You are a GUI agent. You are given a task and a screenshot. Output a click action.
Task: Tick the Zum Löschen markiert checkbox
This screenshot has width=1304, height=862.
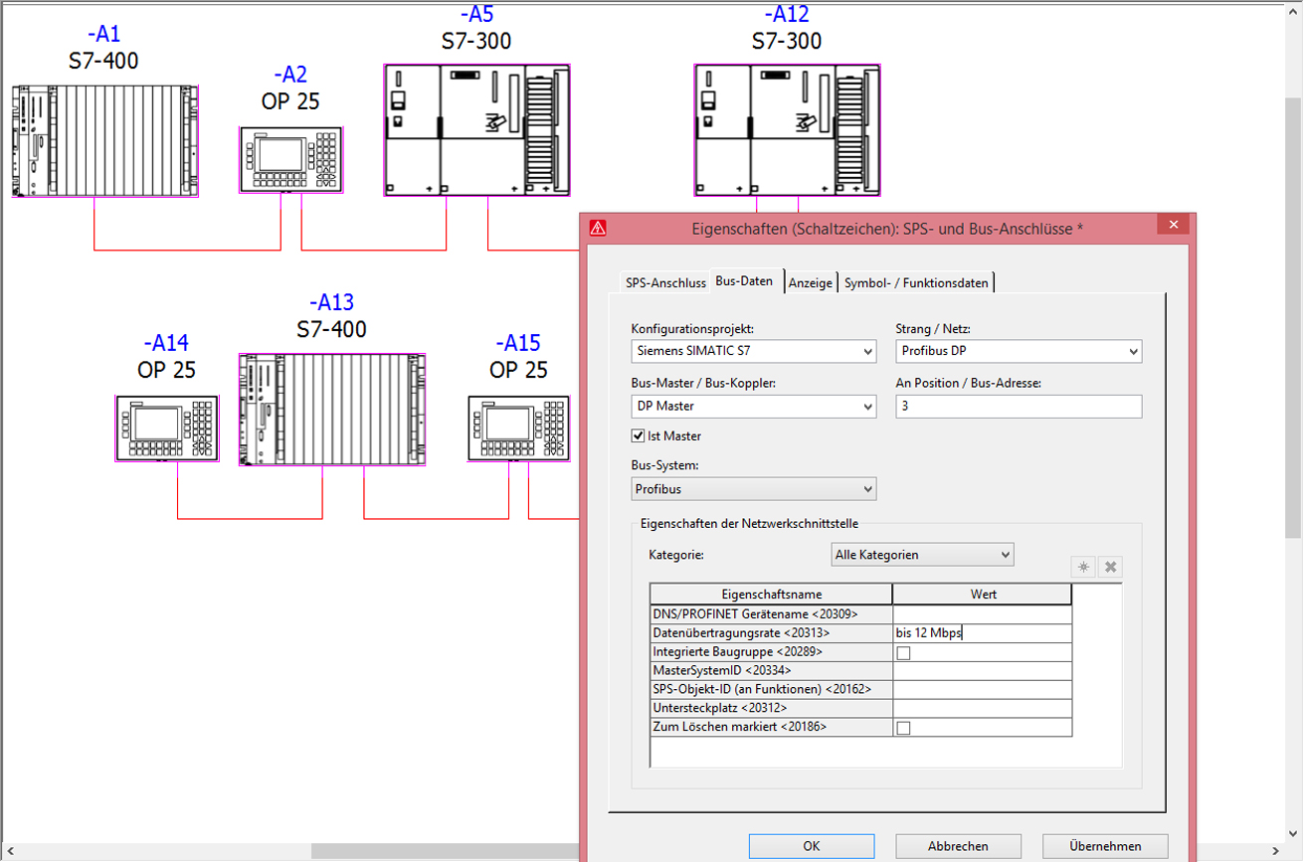click(x=903, y=728)
